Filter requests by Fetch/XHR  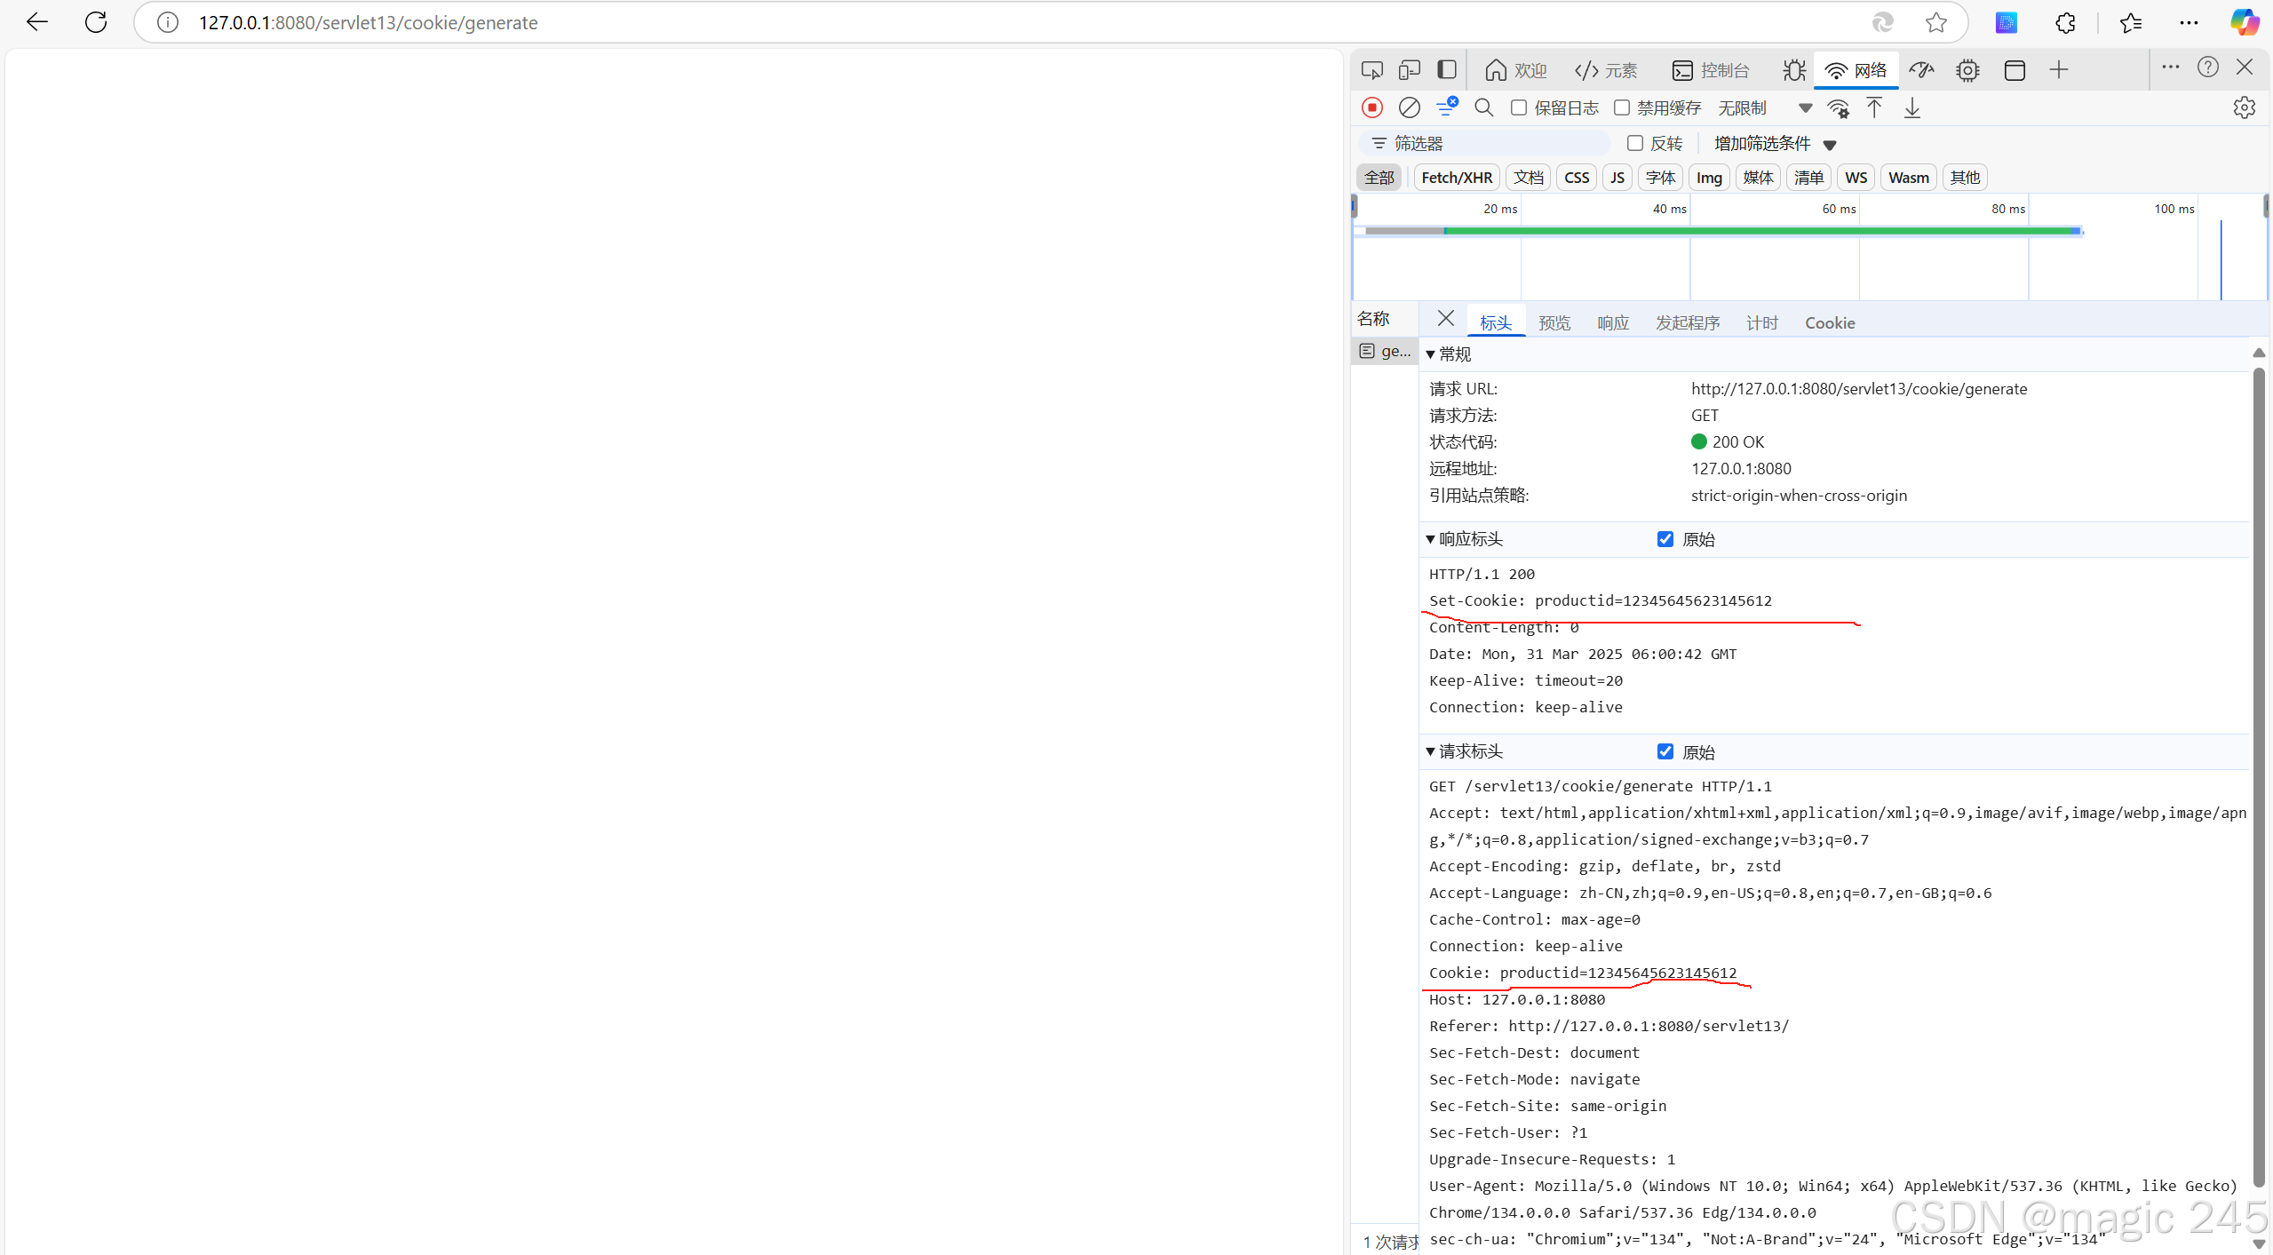coord(1456,178)
